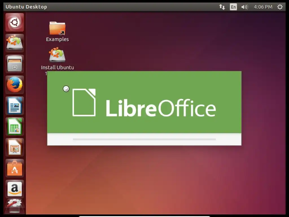Select the Examples folder on desktop

tap(57, 32)
